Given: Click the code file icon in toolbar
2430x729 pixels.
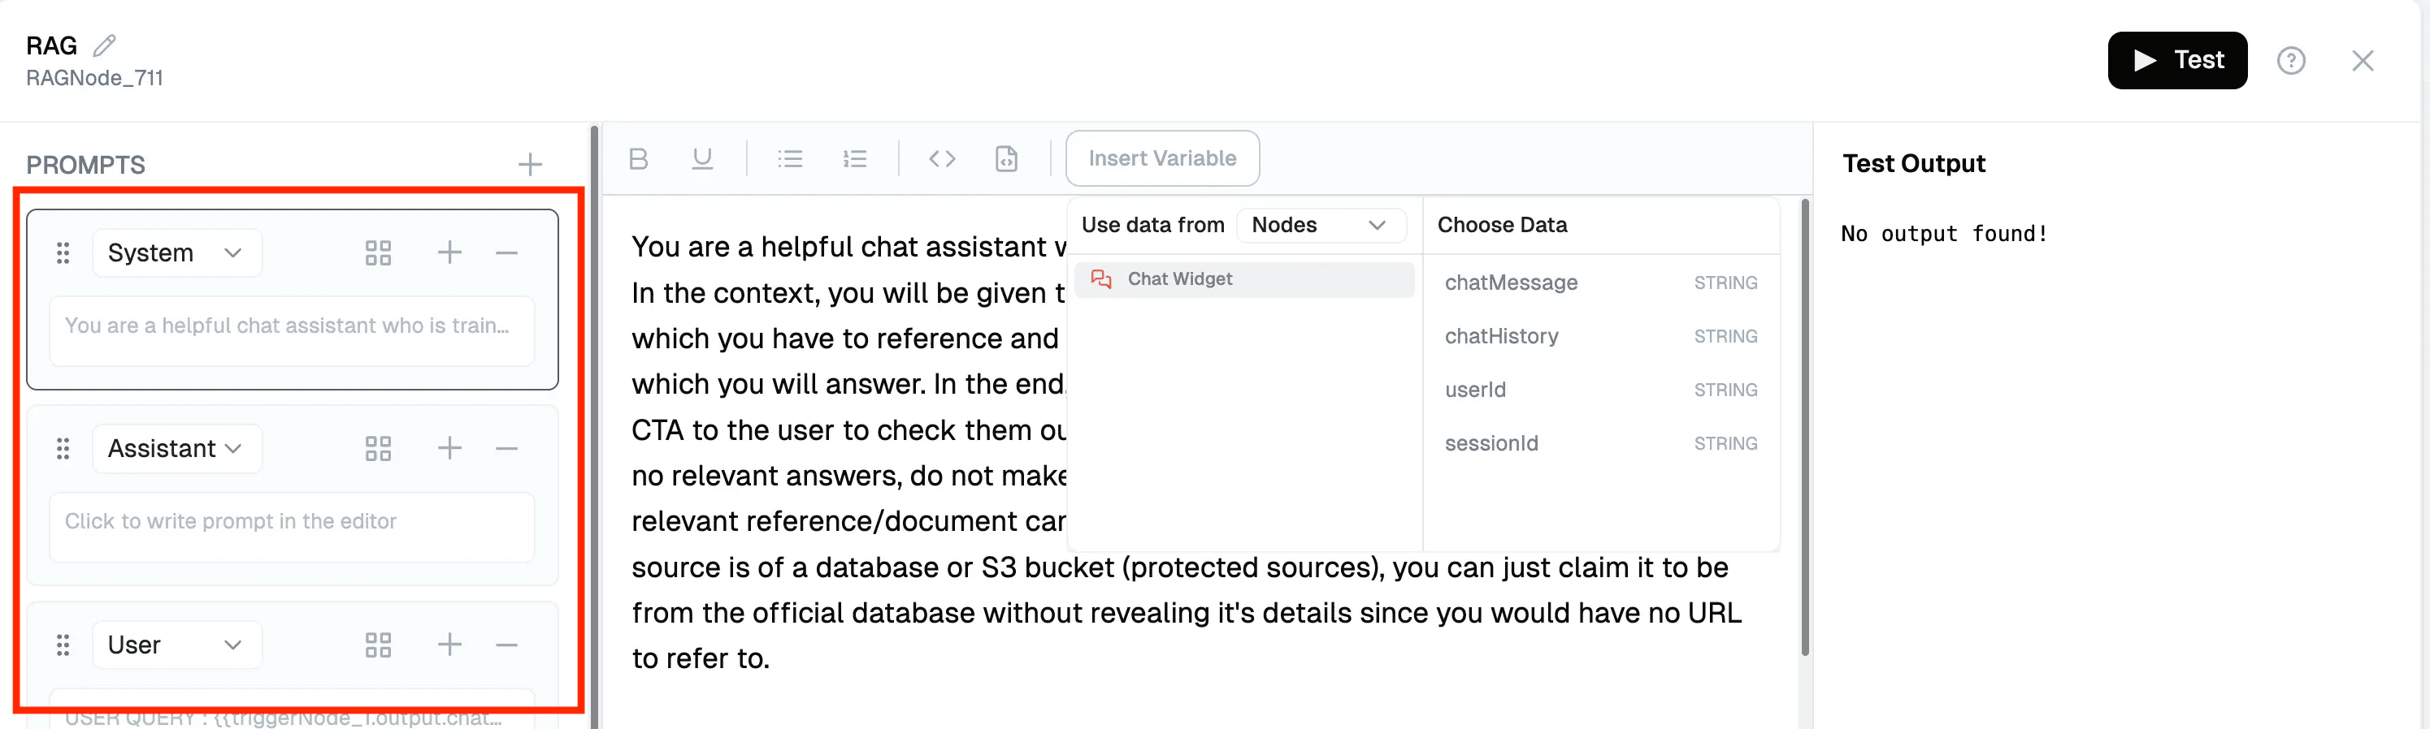Looking at the screenshot, I should pos(1006,158).
